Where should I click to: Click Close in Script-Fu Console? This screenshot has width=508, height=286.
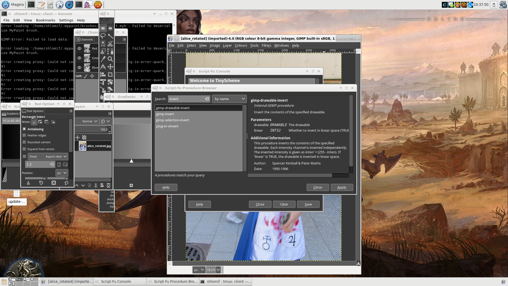[260, 204]
